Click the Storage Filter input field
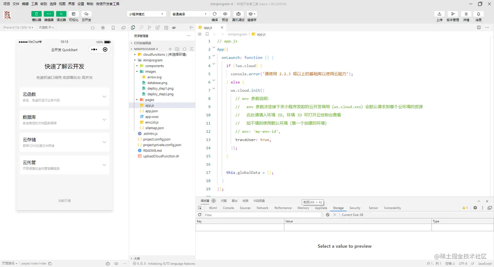 coord(262,215)
